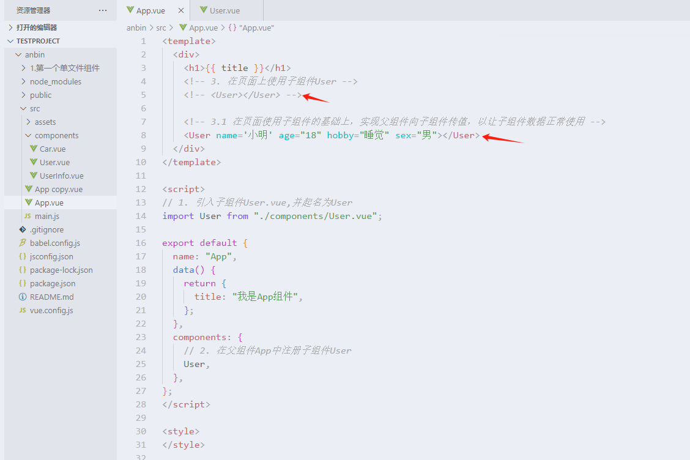Open User.vue from the file tree
The height and width of the screenshot is (460, 690).
coord(61,162)
